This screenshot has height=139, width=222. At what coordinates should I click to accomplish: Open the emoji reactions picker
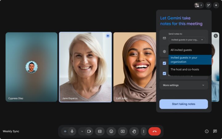(111, 131)
